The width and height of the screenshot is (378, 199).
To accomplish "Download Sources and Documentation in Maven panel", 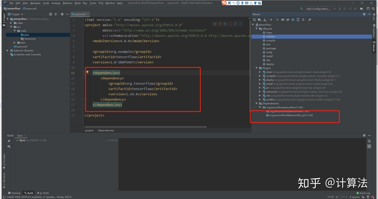I will click(x=265, y=20).
